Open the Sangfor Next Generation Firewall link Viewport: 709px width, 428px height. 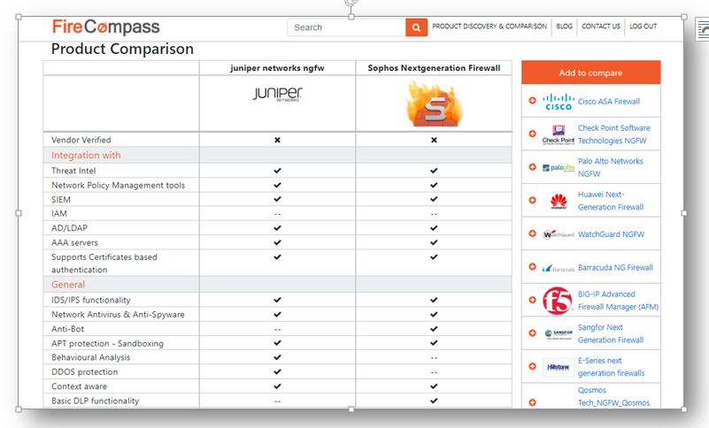(611, 333)
